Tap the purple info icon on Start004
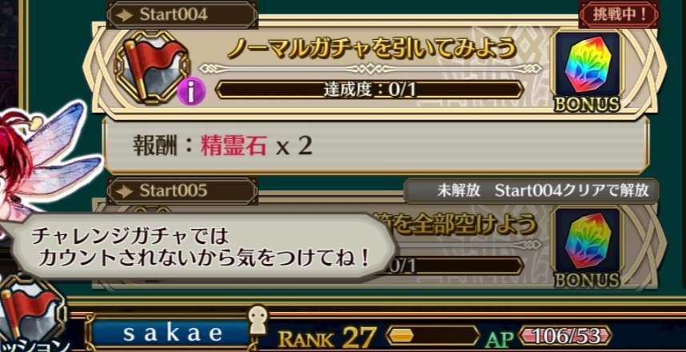 pos(191,91)
